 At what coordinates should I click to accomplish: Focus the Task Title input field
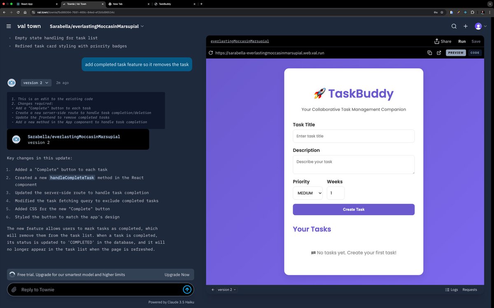click(x=354, y=136)
